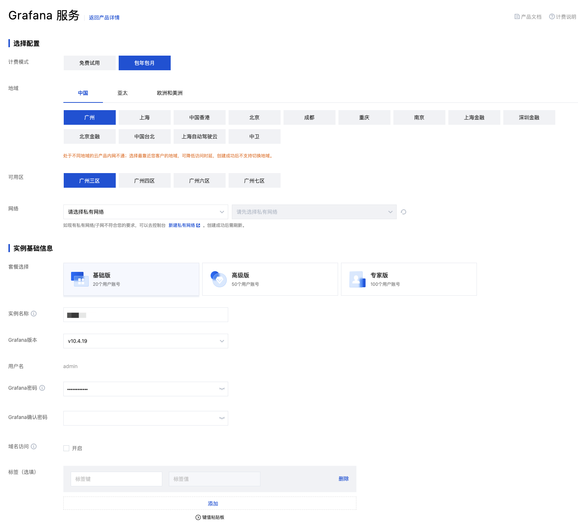This screenshot has height=524, width=578.
Task: Show password in Grafana密码 field eye icon
Action: coord(222,389)
